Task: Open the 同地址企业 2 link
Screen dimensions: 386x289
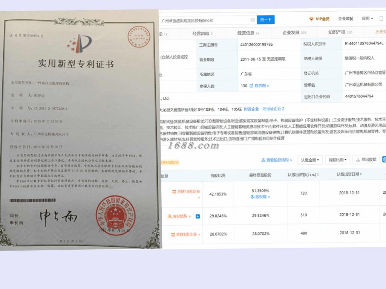Action: point(273,109)
